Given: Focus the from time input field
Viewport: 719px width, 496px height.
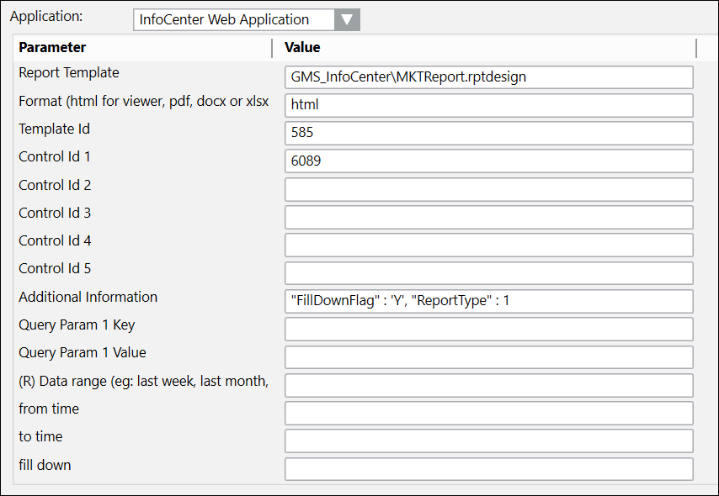Looking at the screenshot, I should click(488, 413).
